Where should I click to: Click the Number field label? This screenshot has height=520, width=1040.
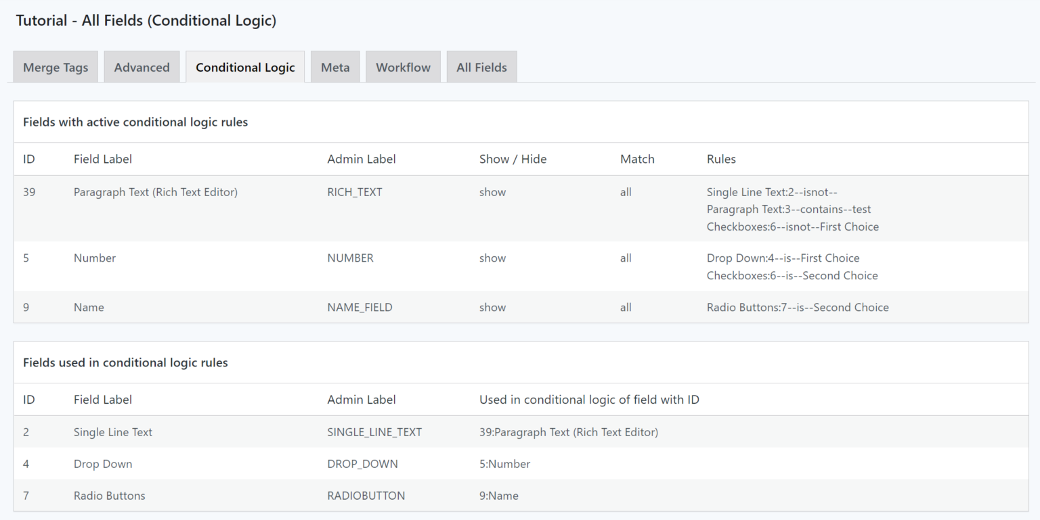[x=94, y=258]
